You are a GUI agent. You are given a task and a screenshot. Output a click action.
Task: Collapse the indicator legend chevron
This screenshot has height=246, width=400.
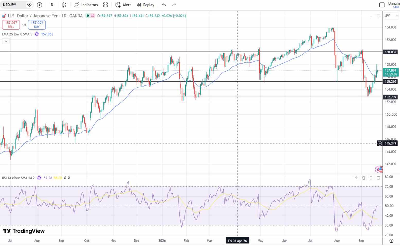click(6, 41)
